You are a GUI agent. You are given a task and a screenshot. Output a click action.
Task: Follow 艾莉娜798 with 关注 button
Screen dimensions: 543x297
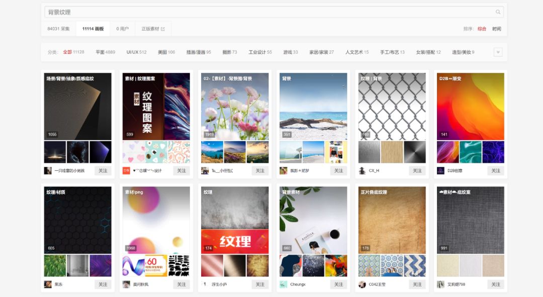(496, 284)
